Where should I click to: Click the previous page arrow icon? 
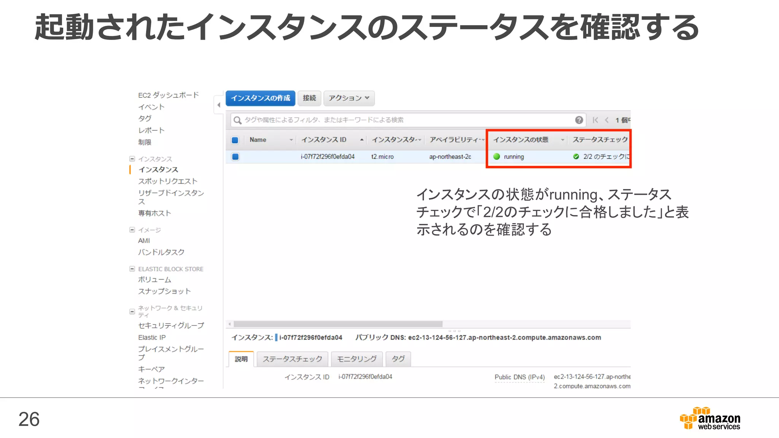pyautogui.click(x=607, y=120)
